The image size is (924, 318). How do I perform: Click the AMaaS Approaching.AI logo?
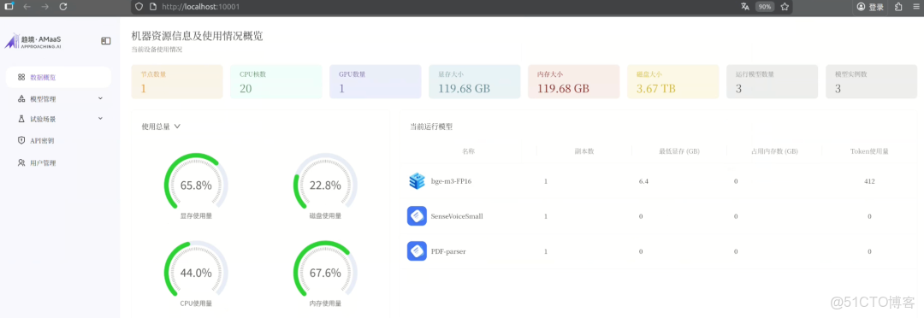pyautogui.click(x=33, y=41)
